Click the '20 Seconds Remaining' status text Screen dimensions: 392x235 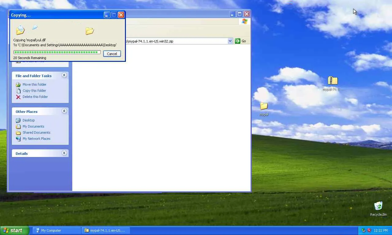pyautogui.click(x=30, y=58)
